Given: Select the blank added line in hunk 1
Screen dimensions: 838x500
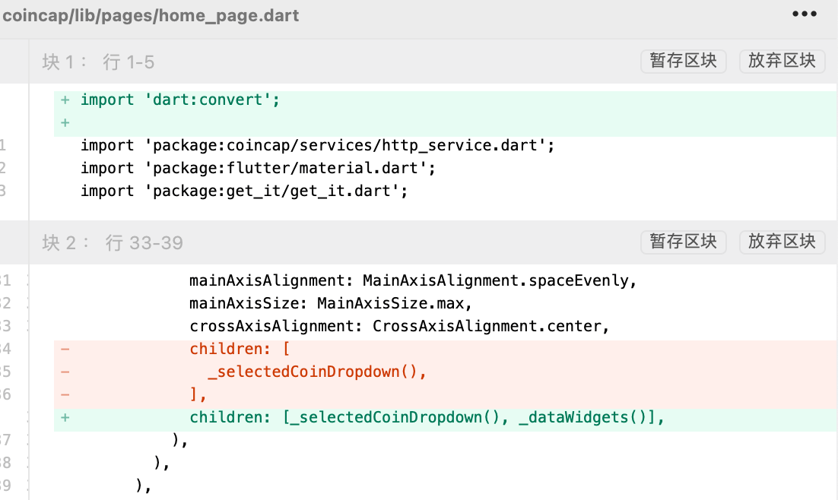Looking at the screenshot, I should (304, 122).
